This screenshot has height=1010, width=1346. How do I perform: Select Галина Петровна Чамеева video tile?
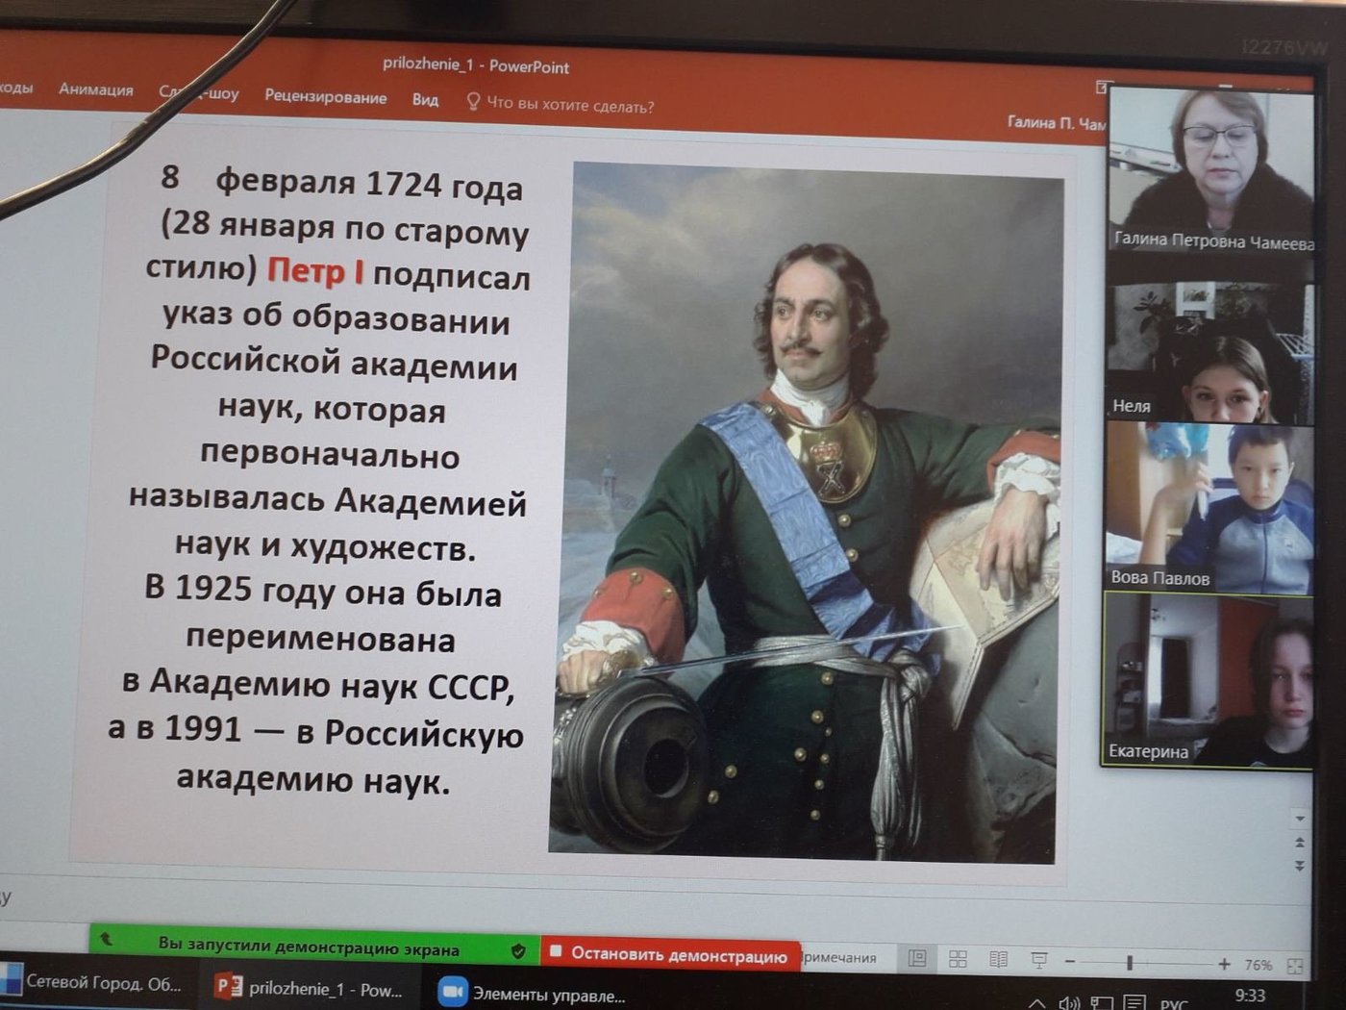[x=1211, y=170]
